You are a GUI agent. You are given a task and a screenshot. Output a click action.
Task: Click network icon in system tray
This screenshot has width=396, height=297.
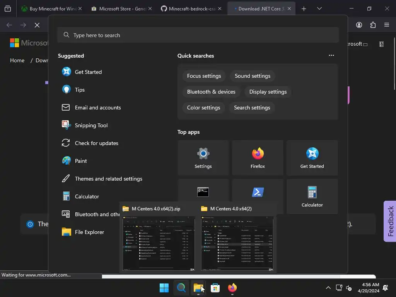[339, 288]
